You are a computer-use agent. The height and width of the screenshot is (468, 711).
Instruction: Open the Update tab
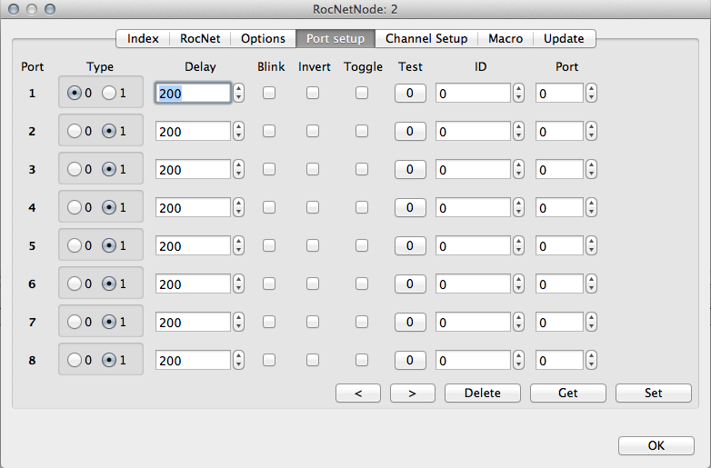(x=564, y=38)
